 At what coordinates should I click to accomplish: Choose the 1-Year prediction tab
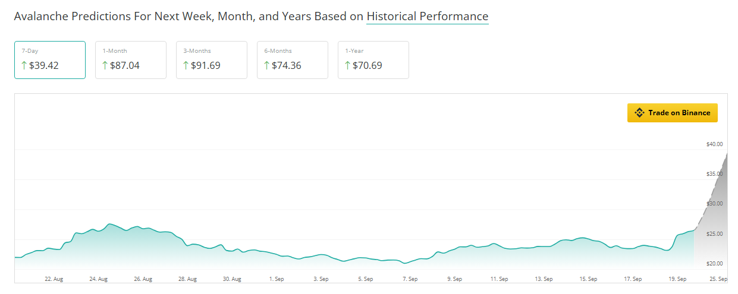(373, 59)
